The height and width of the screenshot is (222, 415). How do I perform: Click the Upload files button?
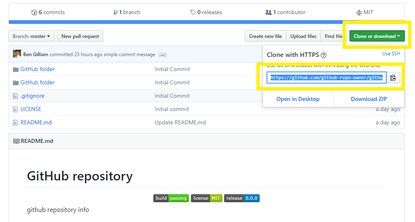pos(303,36)
